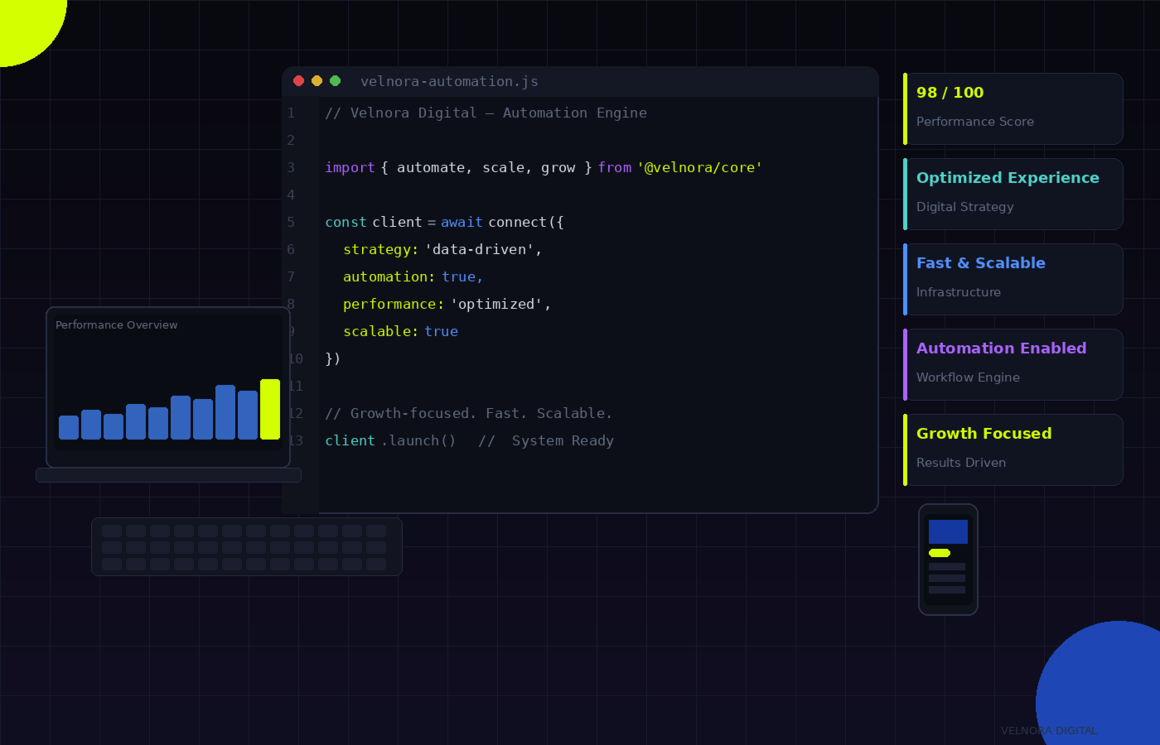1160x745 pixels.
Task: Open the "Growth Focused" card
Action: (1013, 449)
